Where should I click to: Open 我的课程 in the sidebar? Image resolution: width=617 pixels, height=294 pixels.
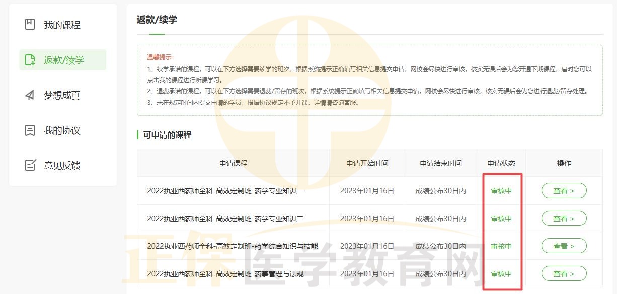pos(62,25)
